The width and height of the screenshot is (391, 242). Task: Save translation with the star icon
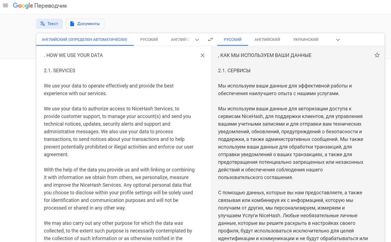[x=377, y=55]
